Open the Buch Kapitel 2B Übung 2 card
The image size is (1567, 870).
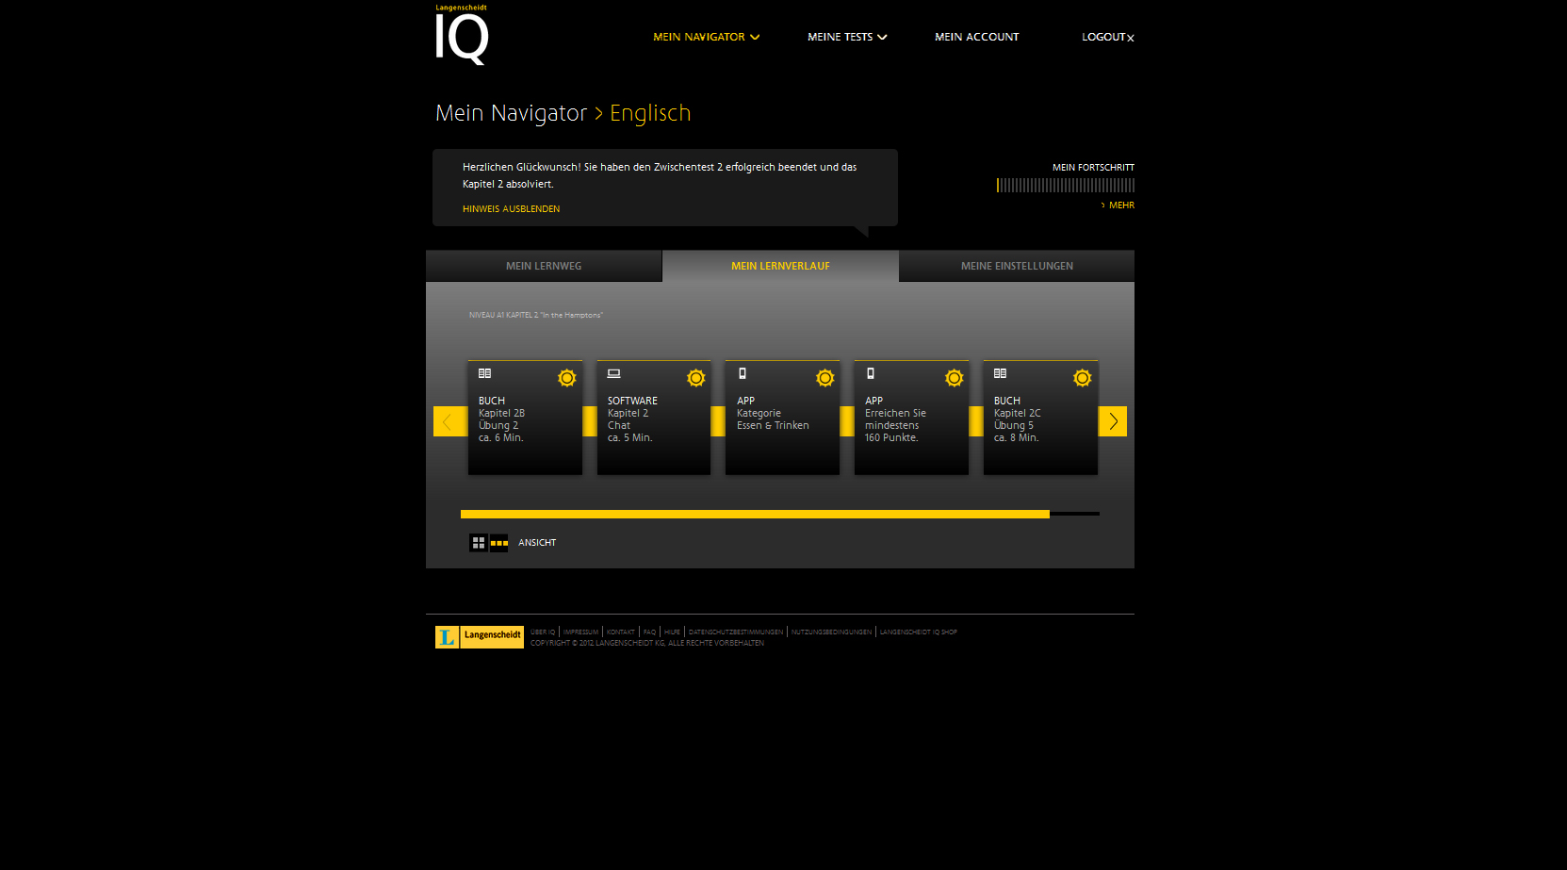coord(525,418)
